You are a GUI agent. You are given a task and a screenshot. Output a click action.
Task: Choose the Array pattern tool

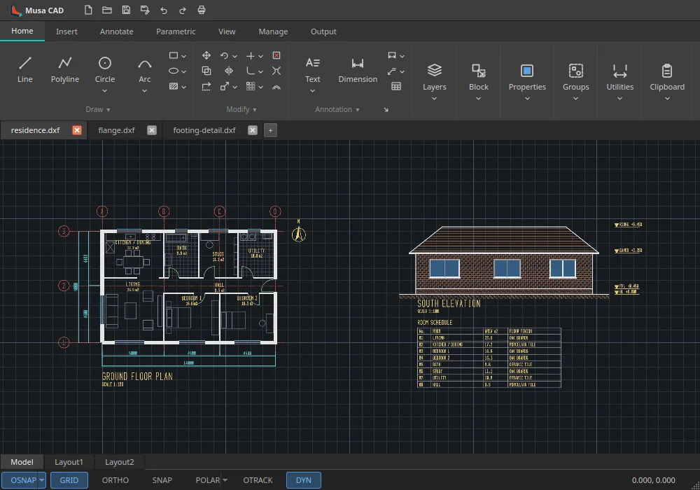(x=251, y=86)
